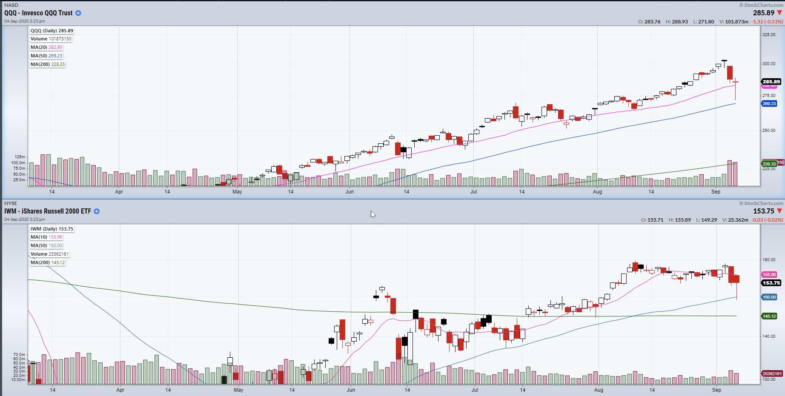This screenshot has height=396, width=785.
Task: Click the IWM high value H: 155.89
Action: click(x=680, y=220)
